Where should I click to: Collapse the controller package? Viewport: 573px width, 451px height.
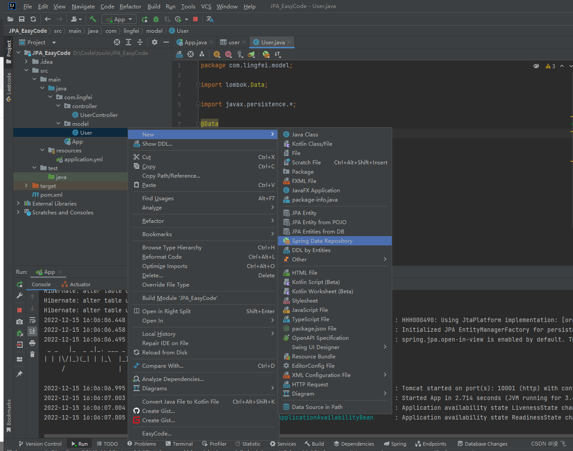click(58, 106)
